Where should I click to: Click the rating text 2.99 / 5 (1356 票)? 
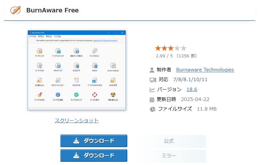177,56
